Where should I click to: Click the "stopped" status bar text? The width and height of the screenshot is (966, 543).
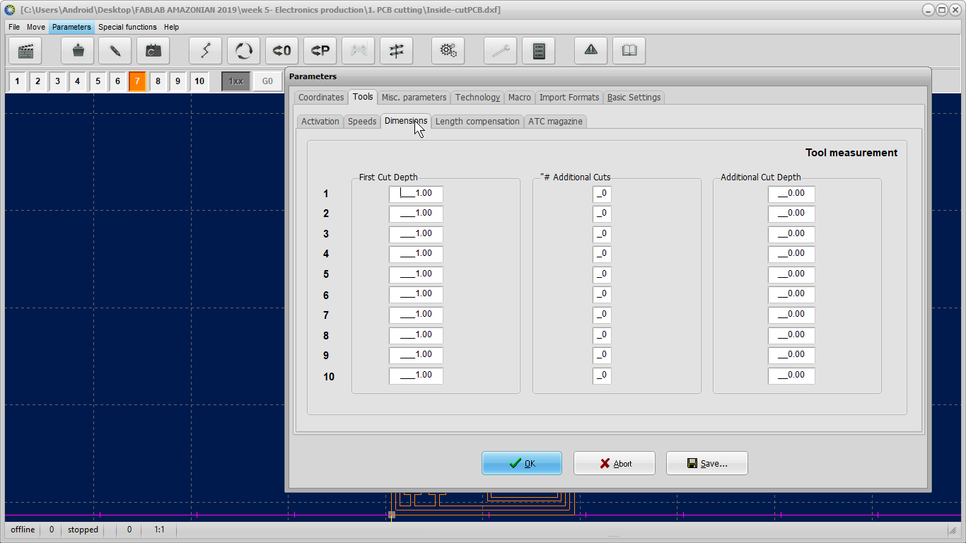[83, 530]
